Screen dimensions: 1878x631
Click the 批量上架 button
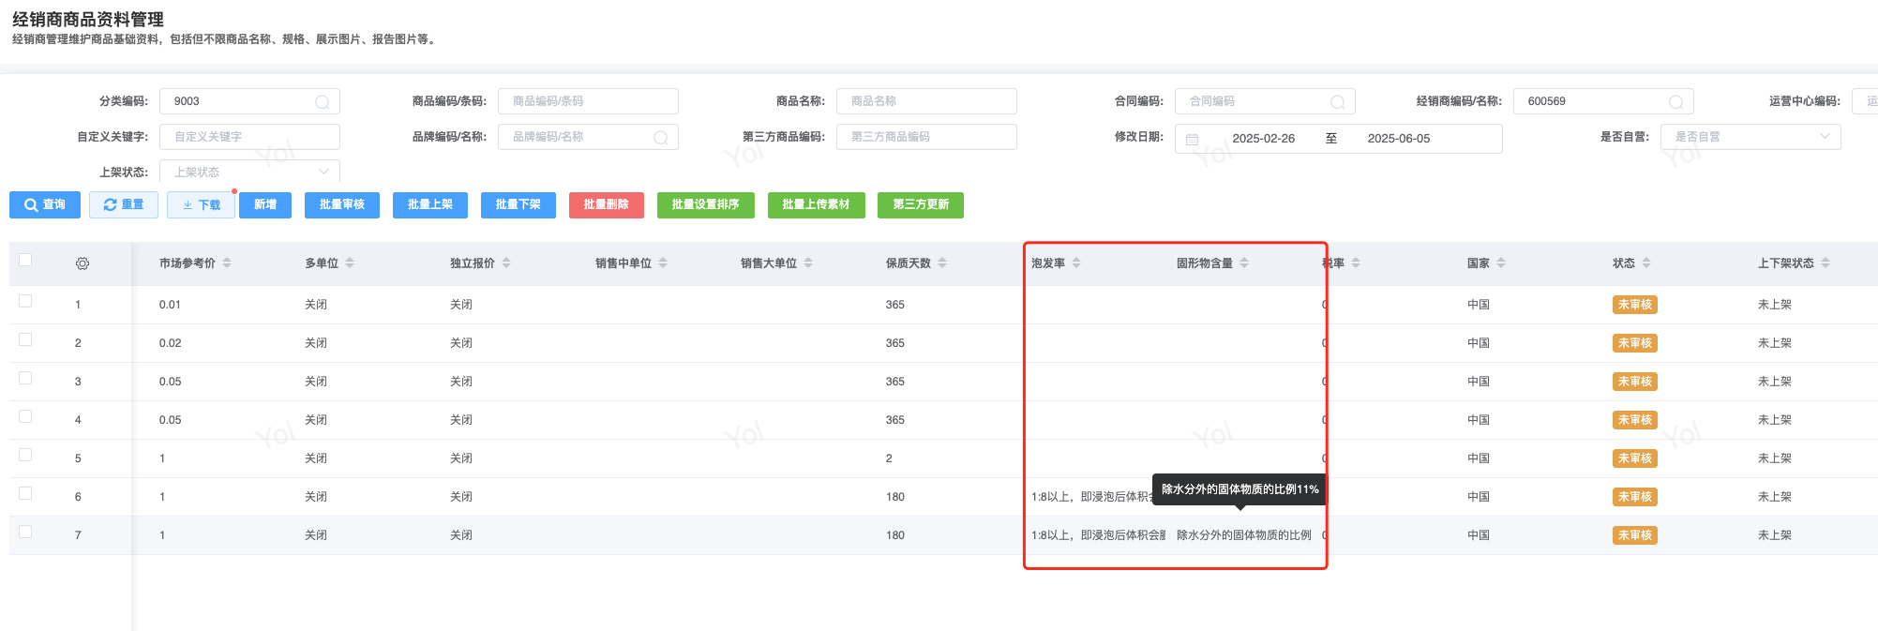coord(430,205)
